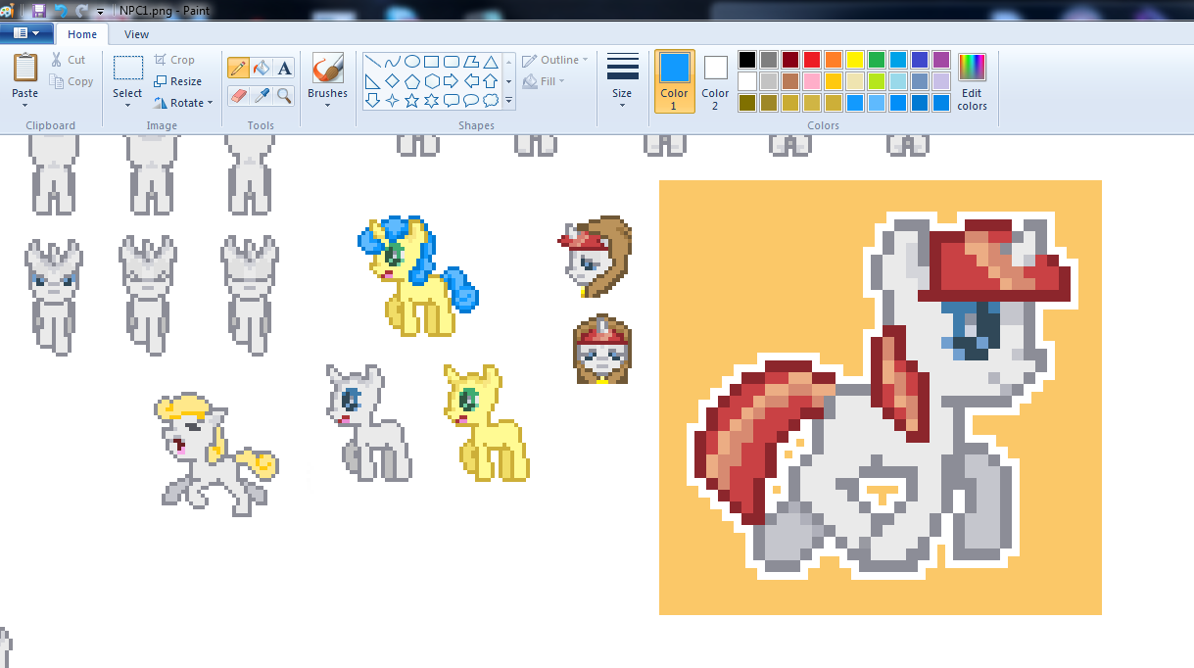This screenshot has height=668, width=1194.
Task: Open the Size thickness dropdown
Action: [x=622, y=80]
